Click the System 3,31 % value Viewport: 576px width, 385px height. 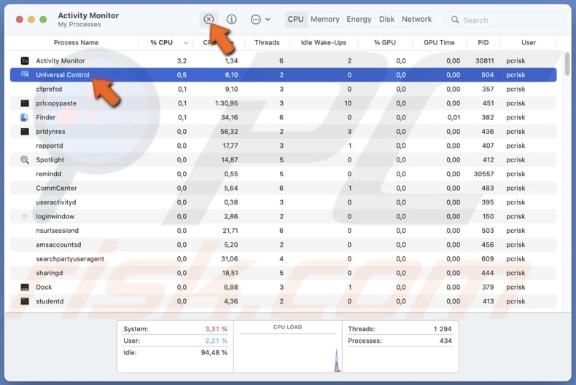pos(217,329)
